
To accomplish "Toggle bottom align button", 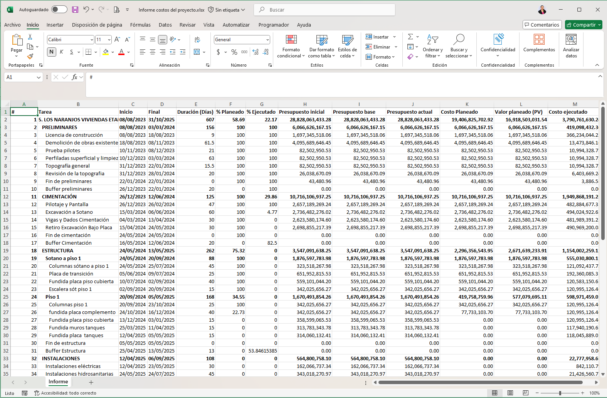I will coord(163,39).
